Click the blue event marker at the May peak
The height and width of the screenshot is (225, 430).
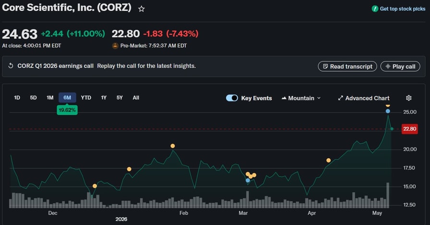(388, 111)
